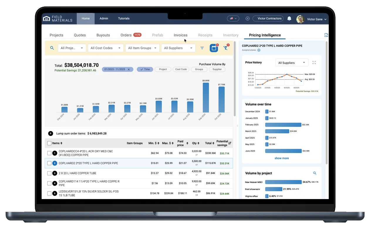This screenshot has width=371, height=231.
Task: Check the COPLHARD2 copper pipe row checkbox
Action: coord(49,163)
